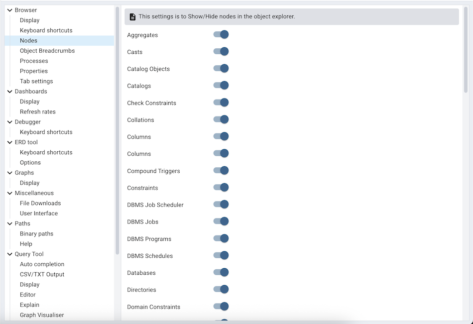The width and height of the screenshot is (473, 324).
Task: Collapse the Debugger tree section
Action: [x=9, y=121]
